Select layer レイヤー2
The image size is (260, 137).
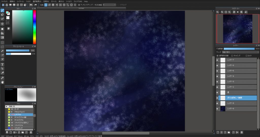click(x=236, y=87)
